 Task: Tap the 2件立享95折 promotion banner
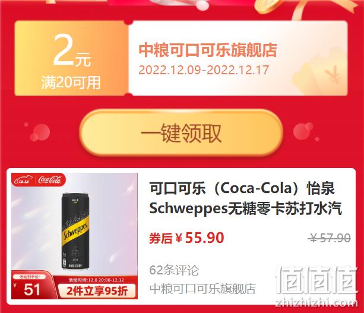click(x=97, y=291)
